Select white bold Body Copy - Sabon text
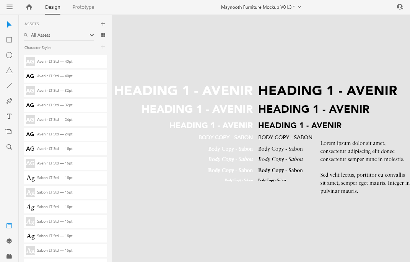Screen dimensions: 410x262 click(x=230, y=170)
